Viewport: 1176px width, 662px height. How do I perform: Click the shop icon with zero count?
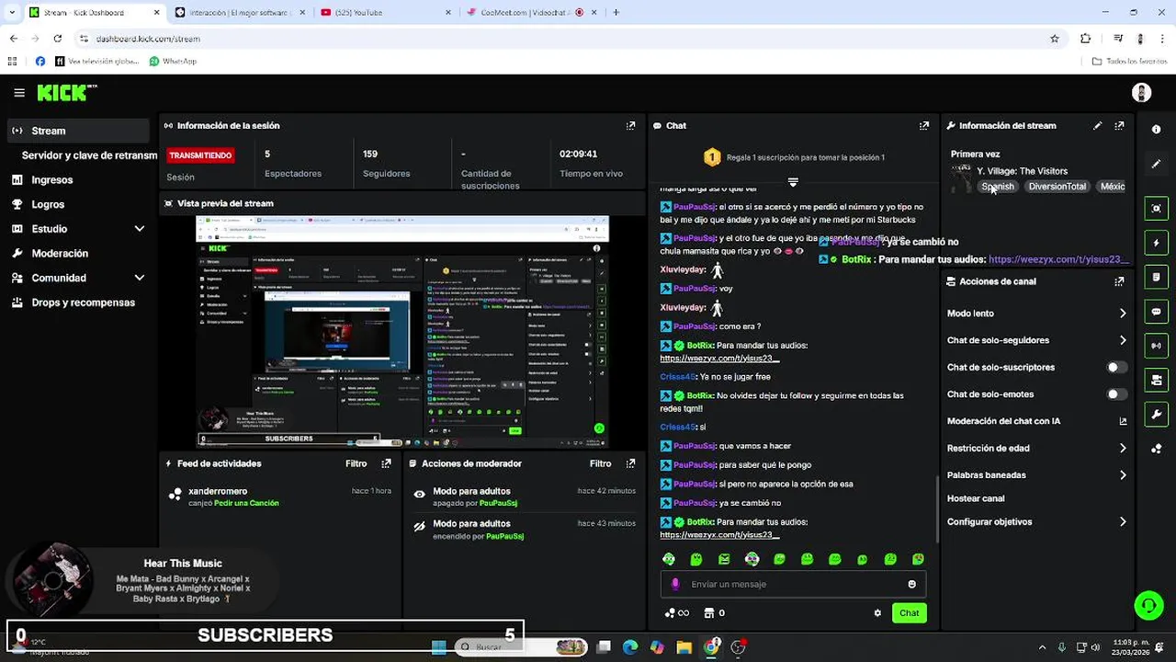(715, 613)
